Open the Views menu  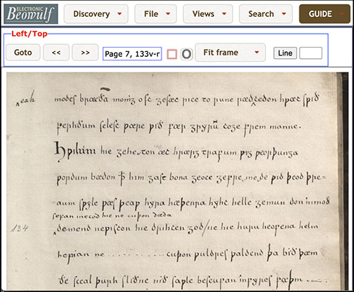pos(208,14)
